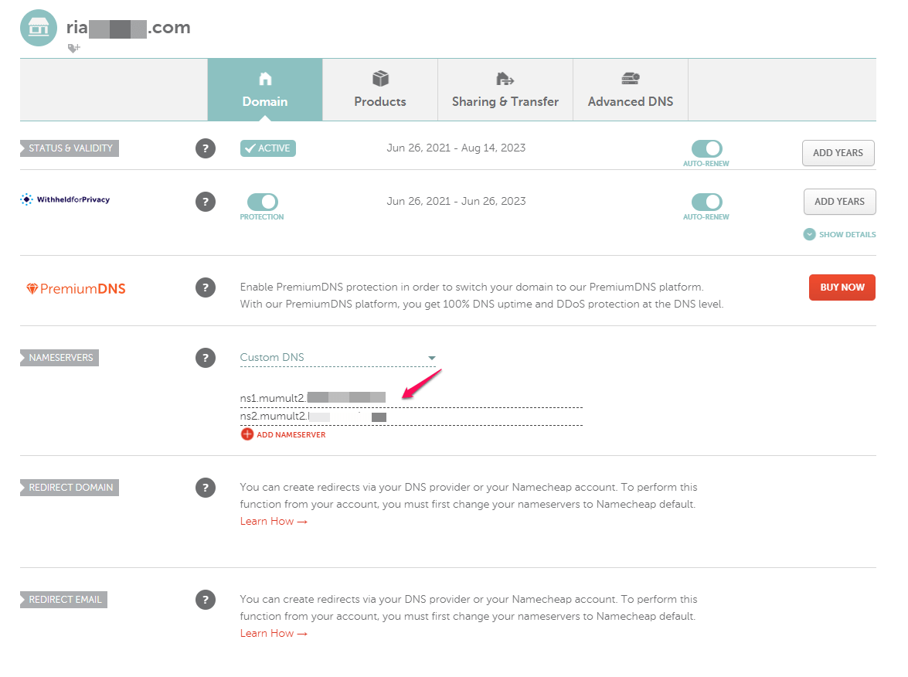
Task: Click the Active status badge
Action: click(x=267, y=148)
